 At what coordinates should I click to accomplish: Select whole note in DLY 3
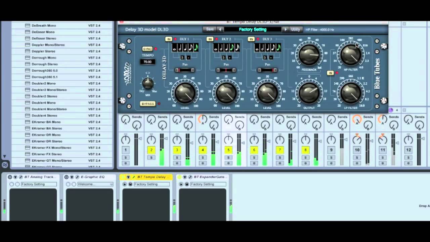[x=257, y=48]
